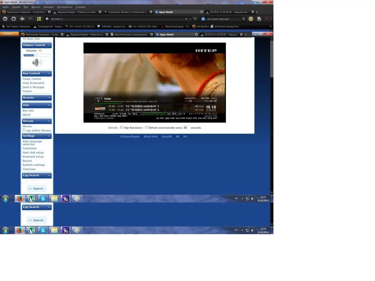Open the Файл menu
Viewport: 375px width, 281px height.
click(6, 7)
